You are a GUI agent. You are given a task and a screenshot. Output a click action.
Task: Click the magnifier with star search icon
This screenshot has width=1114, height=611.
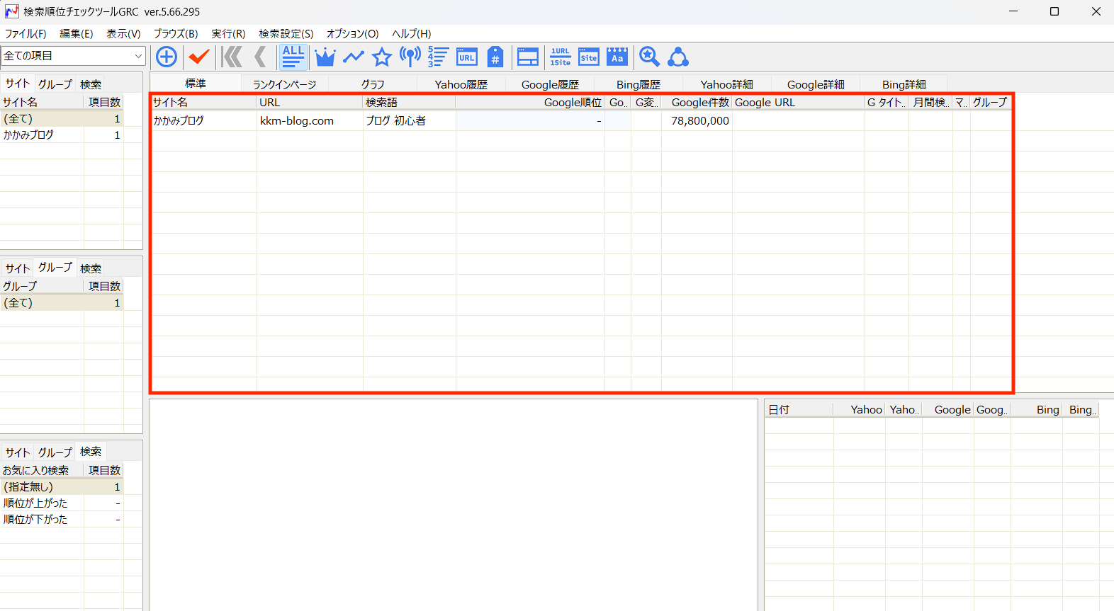(x=650, y=57)
